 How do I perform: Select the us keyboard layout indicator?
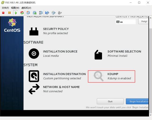point(126,22)
